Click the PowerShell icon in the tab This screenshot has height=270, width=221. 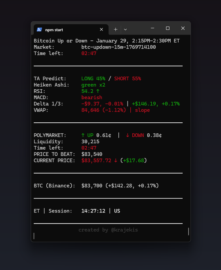coord(39,30)
